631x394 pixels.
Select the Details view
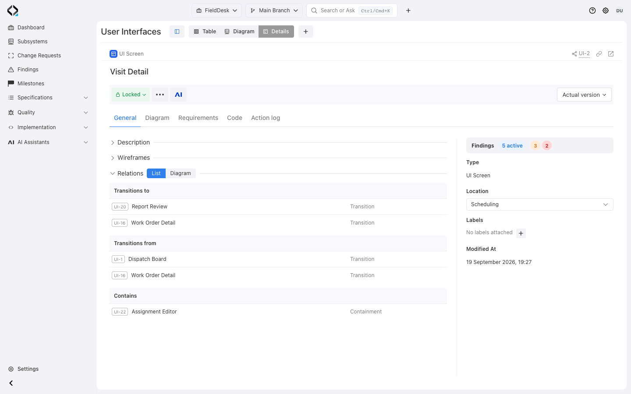pos(276,32)
